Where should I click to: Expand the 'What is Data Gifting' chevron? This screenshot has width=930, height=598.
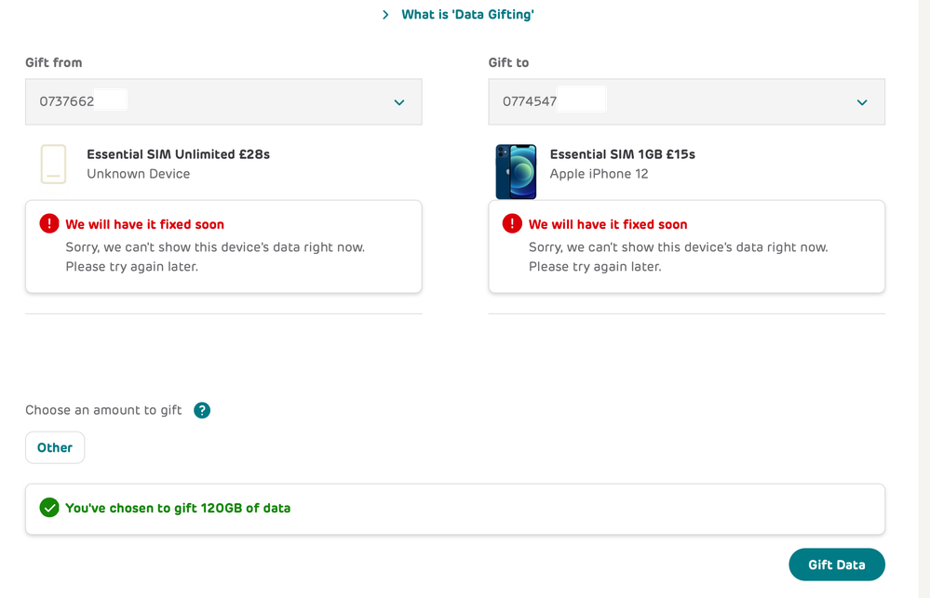point(385,15)
